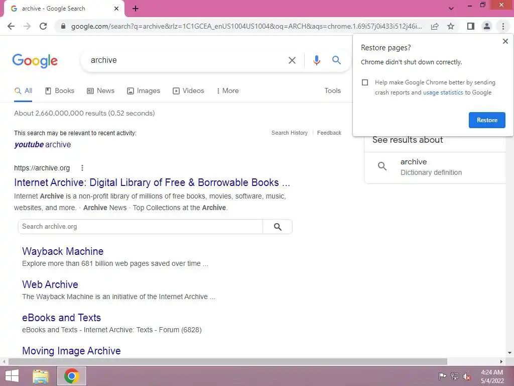Dismiss the Restore pages popup

[x=505, y=41]
